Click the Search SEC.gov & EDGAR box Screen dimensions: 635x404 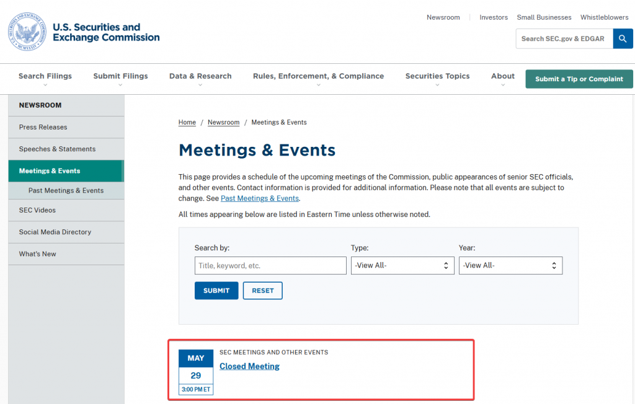(564, 38)
